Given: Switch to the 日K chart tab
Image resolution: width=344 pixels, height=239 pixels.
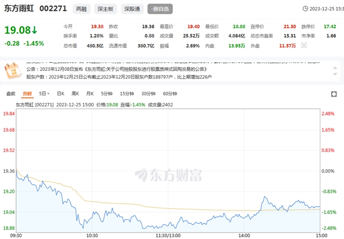Looking at the screenshot, I should 60,93.
